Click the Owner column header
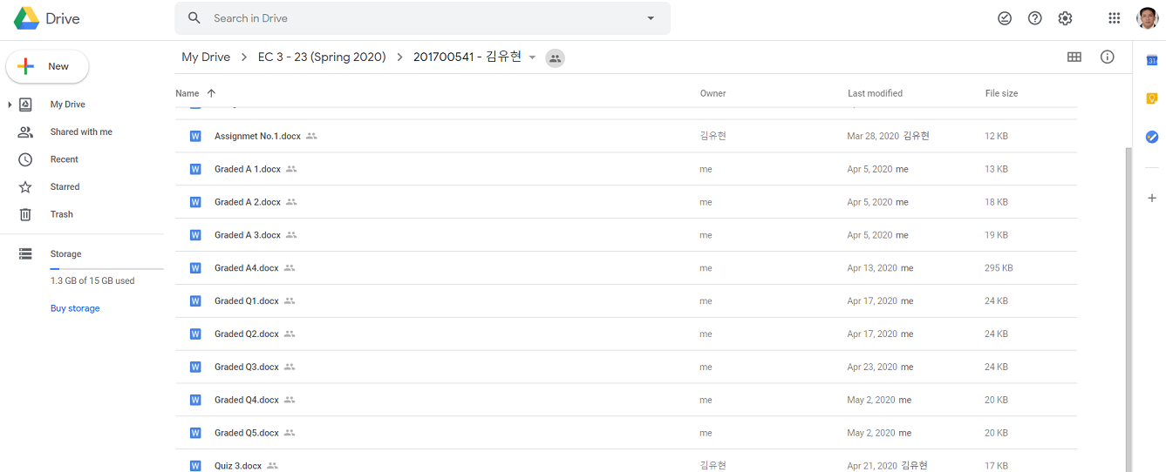This screenshot has width=1166, height=472. pyautogui.click(x=713, y=93)
